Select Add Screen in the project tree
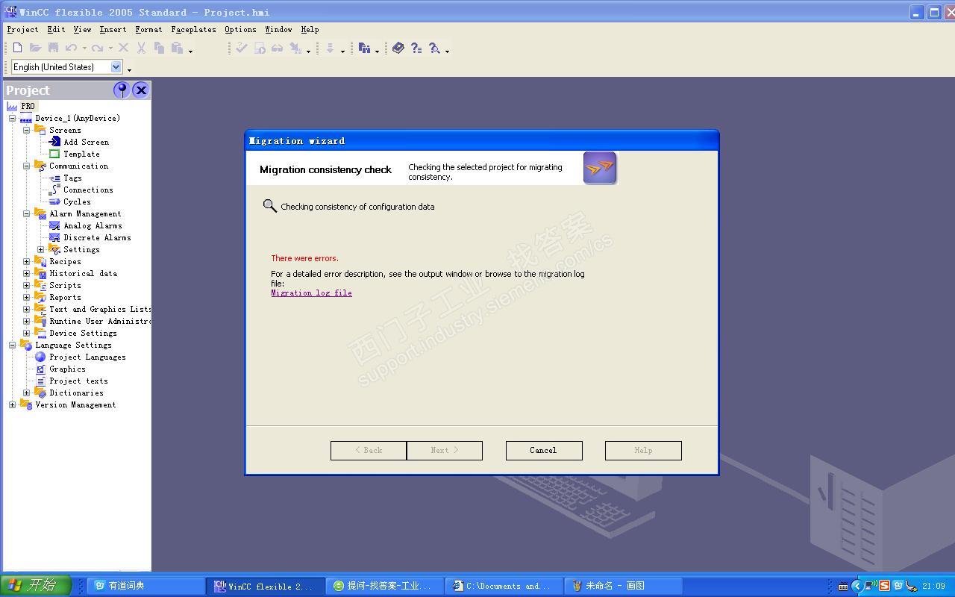Screen dimensions: 955x597 coord(86,142)
